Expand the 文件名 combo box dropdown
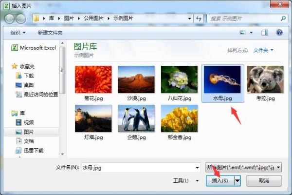 pos(197,168)
